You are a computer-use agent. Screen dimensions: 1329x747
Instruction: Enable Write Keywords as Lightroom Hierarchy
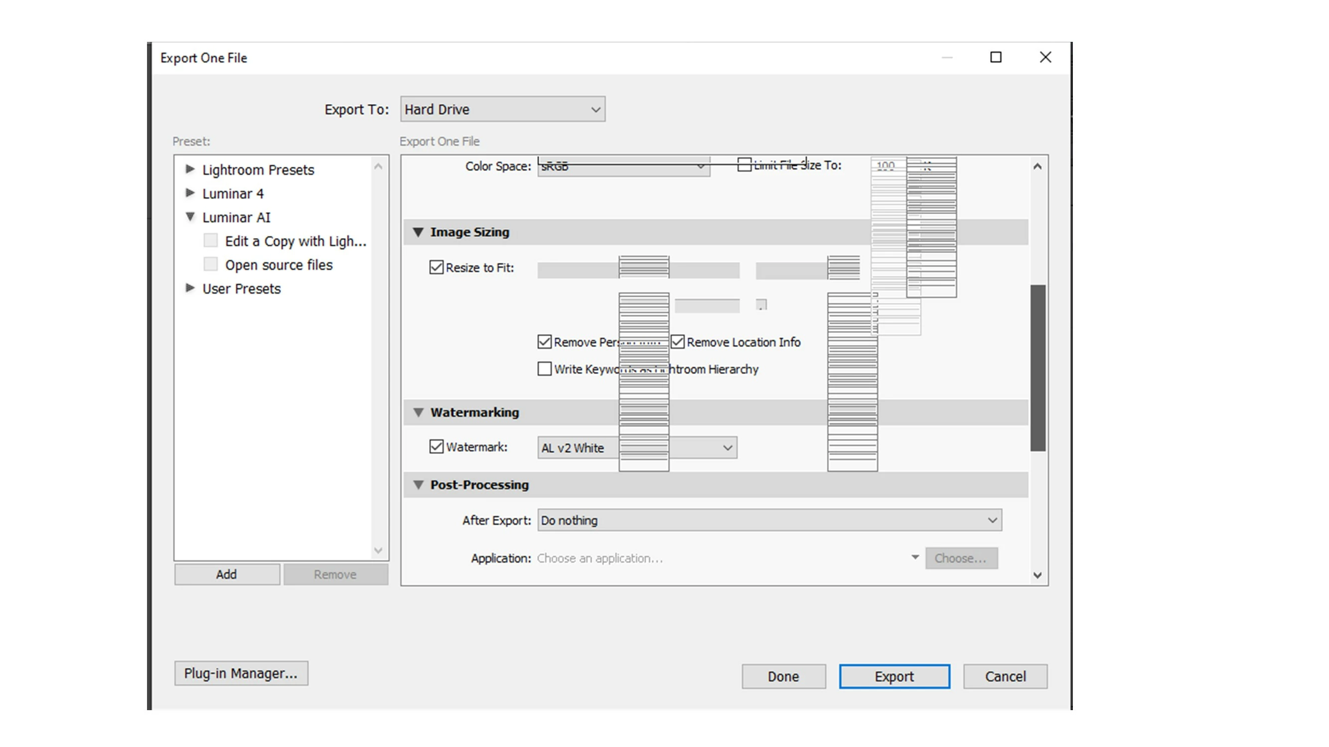click(544, 369)
